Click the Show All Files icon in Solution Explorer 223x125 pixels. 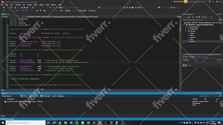(x=199, y=17)
